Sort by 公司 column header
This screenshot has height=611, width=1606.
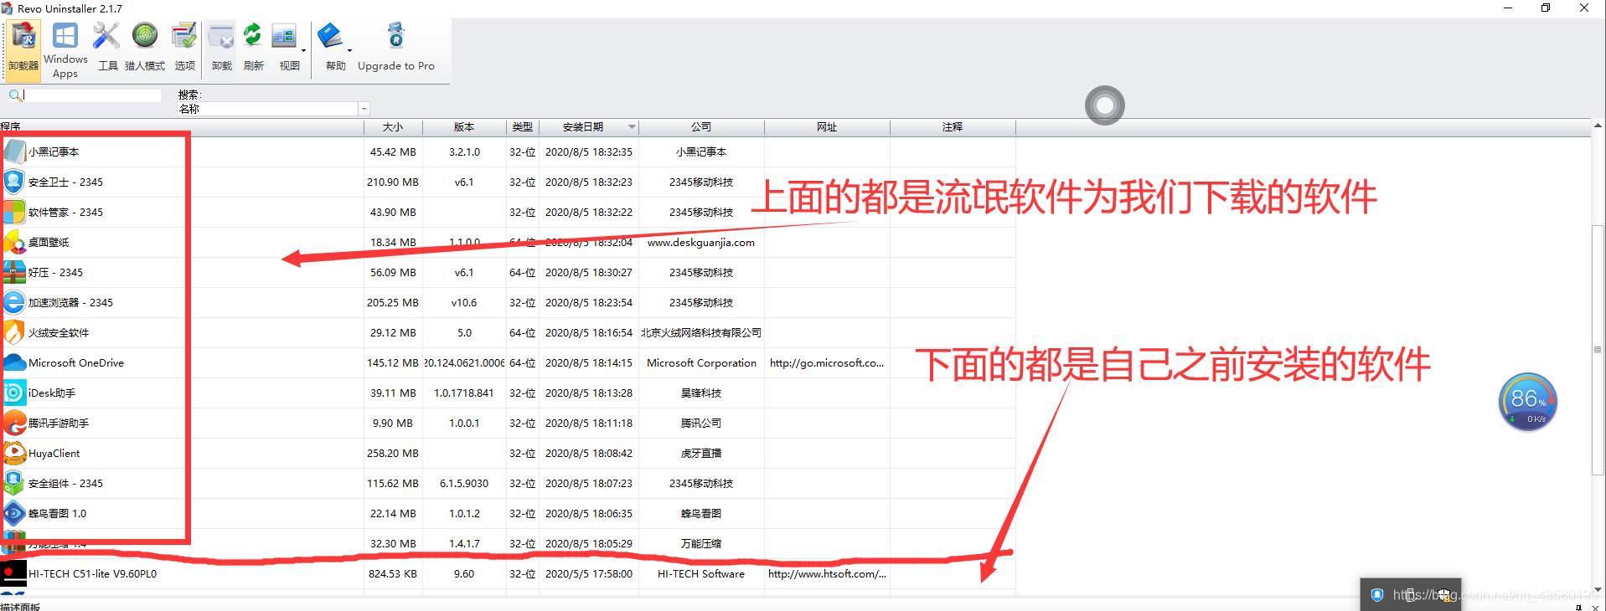(701, 127)
